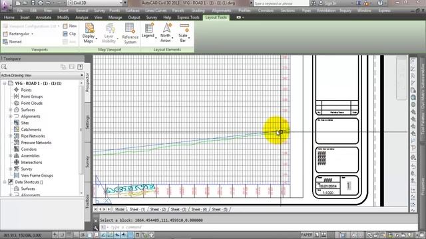Screen dimensions: 426x239
Task: Click the Layer Visibility ribbon icon
Action: click(110, 29)
